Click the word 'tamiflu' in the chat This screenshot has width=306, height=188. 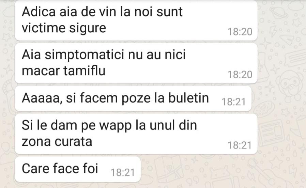pyautogui.click(x=85, y=70)
